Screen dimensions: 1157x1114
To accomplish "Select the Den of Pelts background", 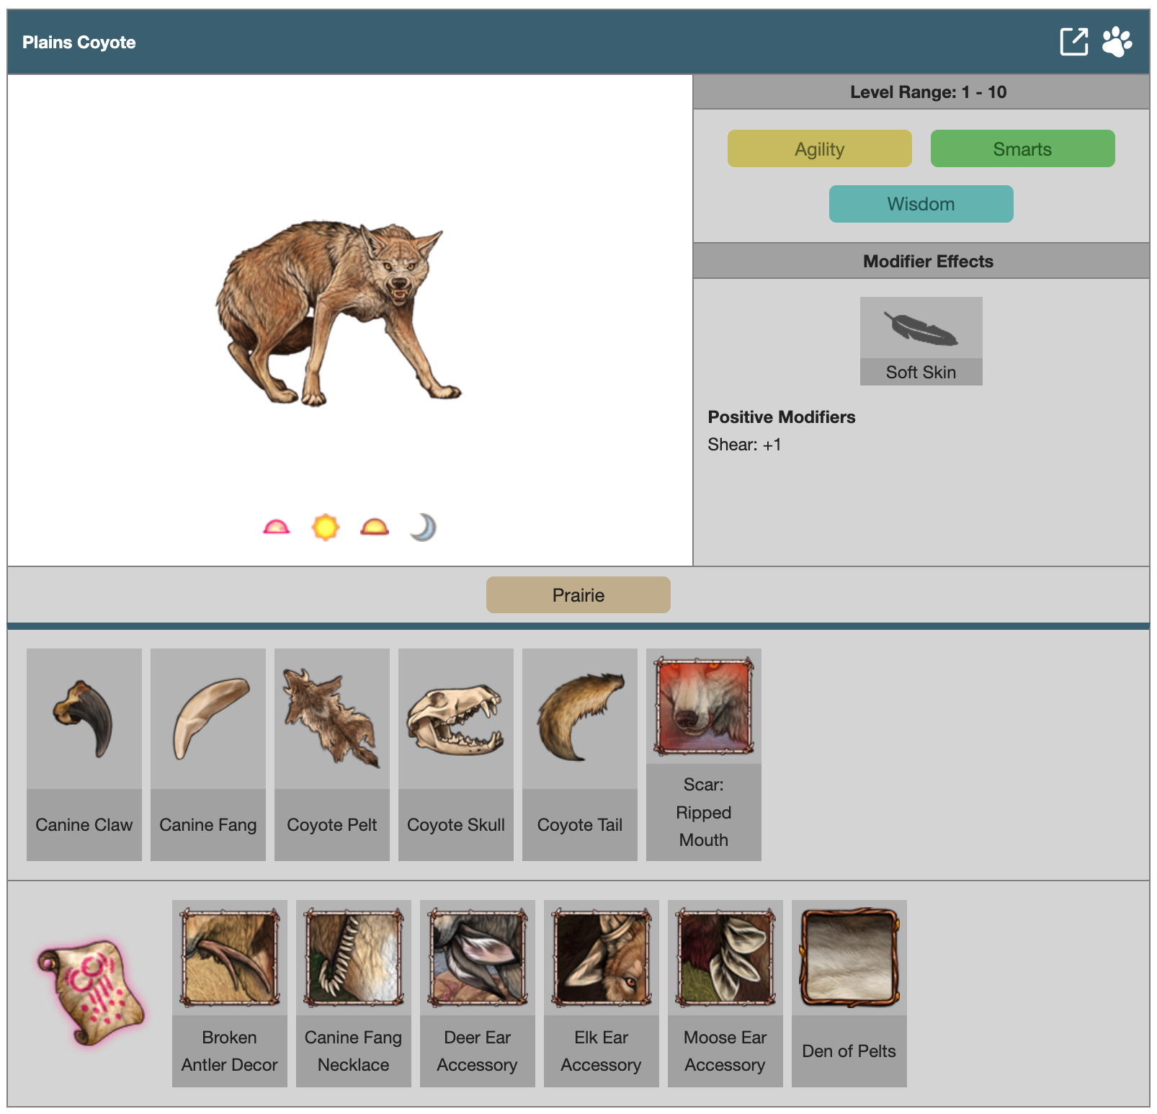I will [849, 992].
